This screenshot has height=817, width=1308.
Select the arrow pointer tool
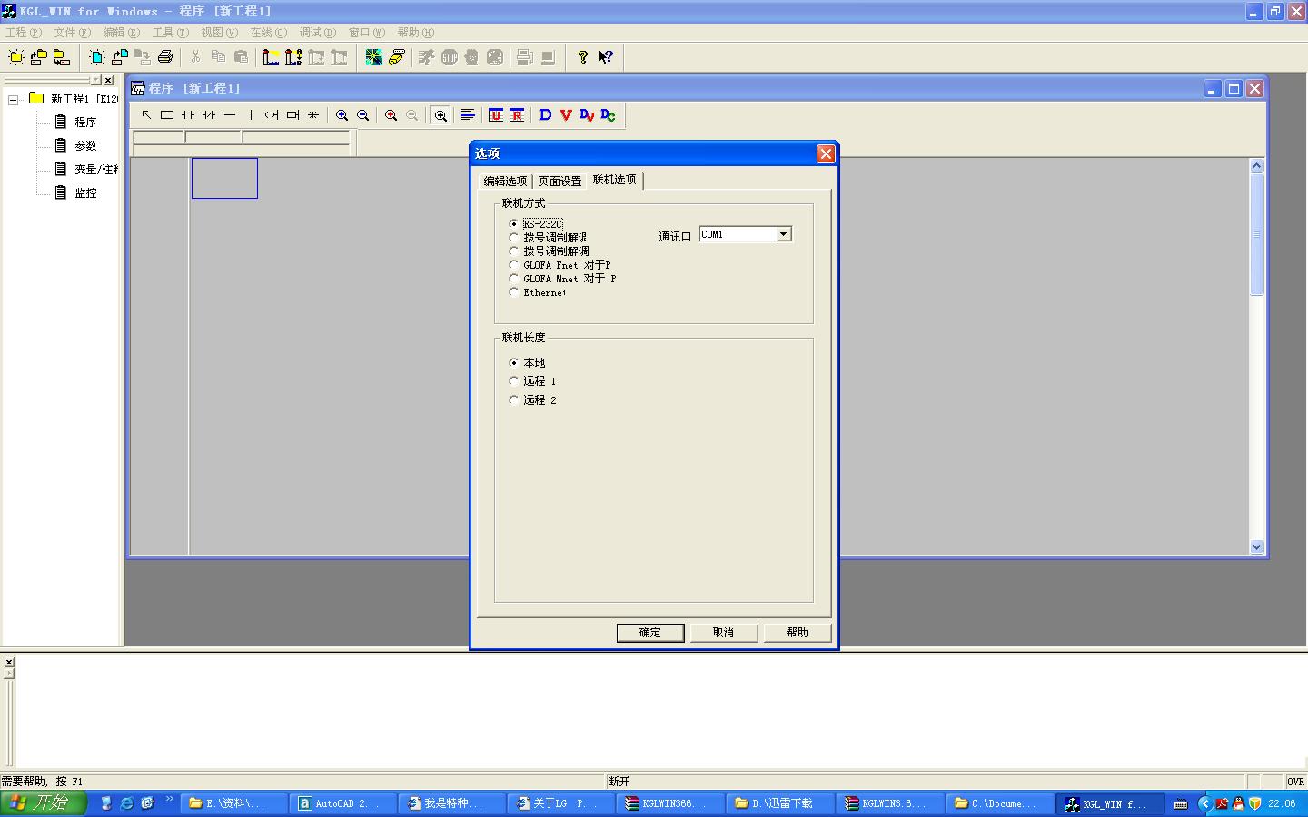(146, 115)
